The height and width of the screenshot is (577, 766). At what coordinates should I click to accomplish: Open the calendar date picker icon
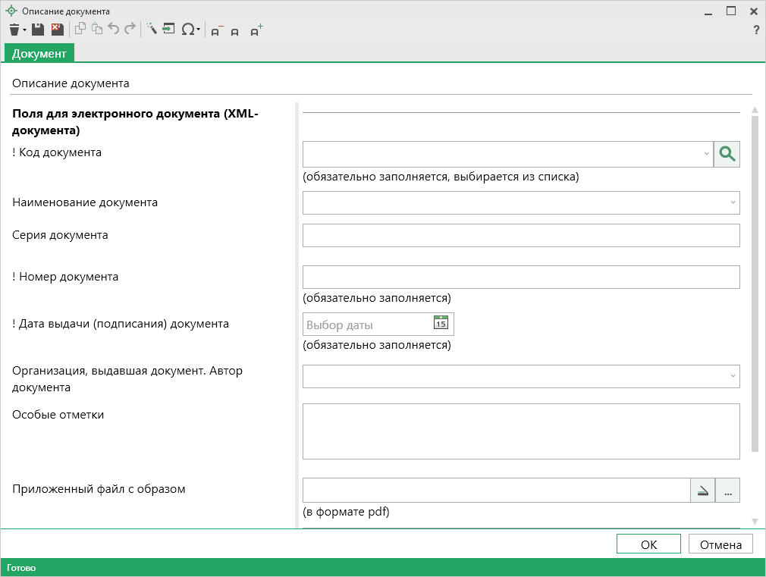click(441, 324)
